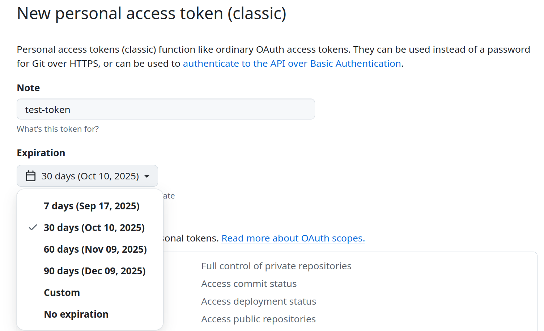Click the Note field label
544x331 pixels.
point(28,88)
